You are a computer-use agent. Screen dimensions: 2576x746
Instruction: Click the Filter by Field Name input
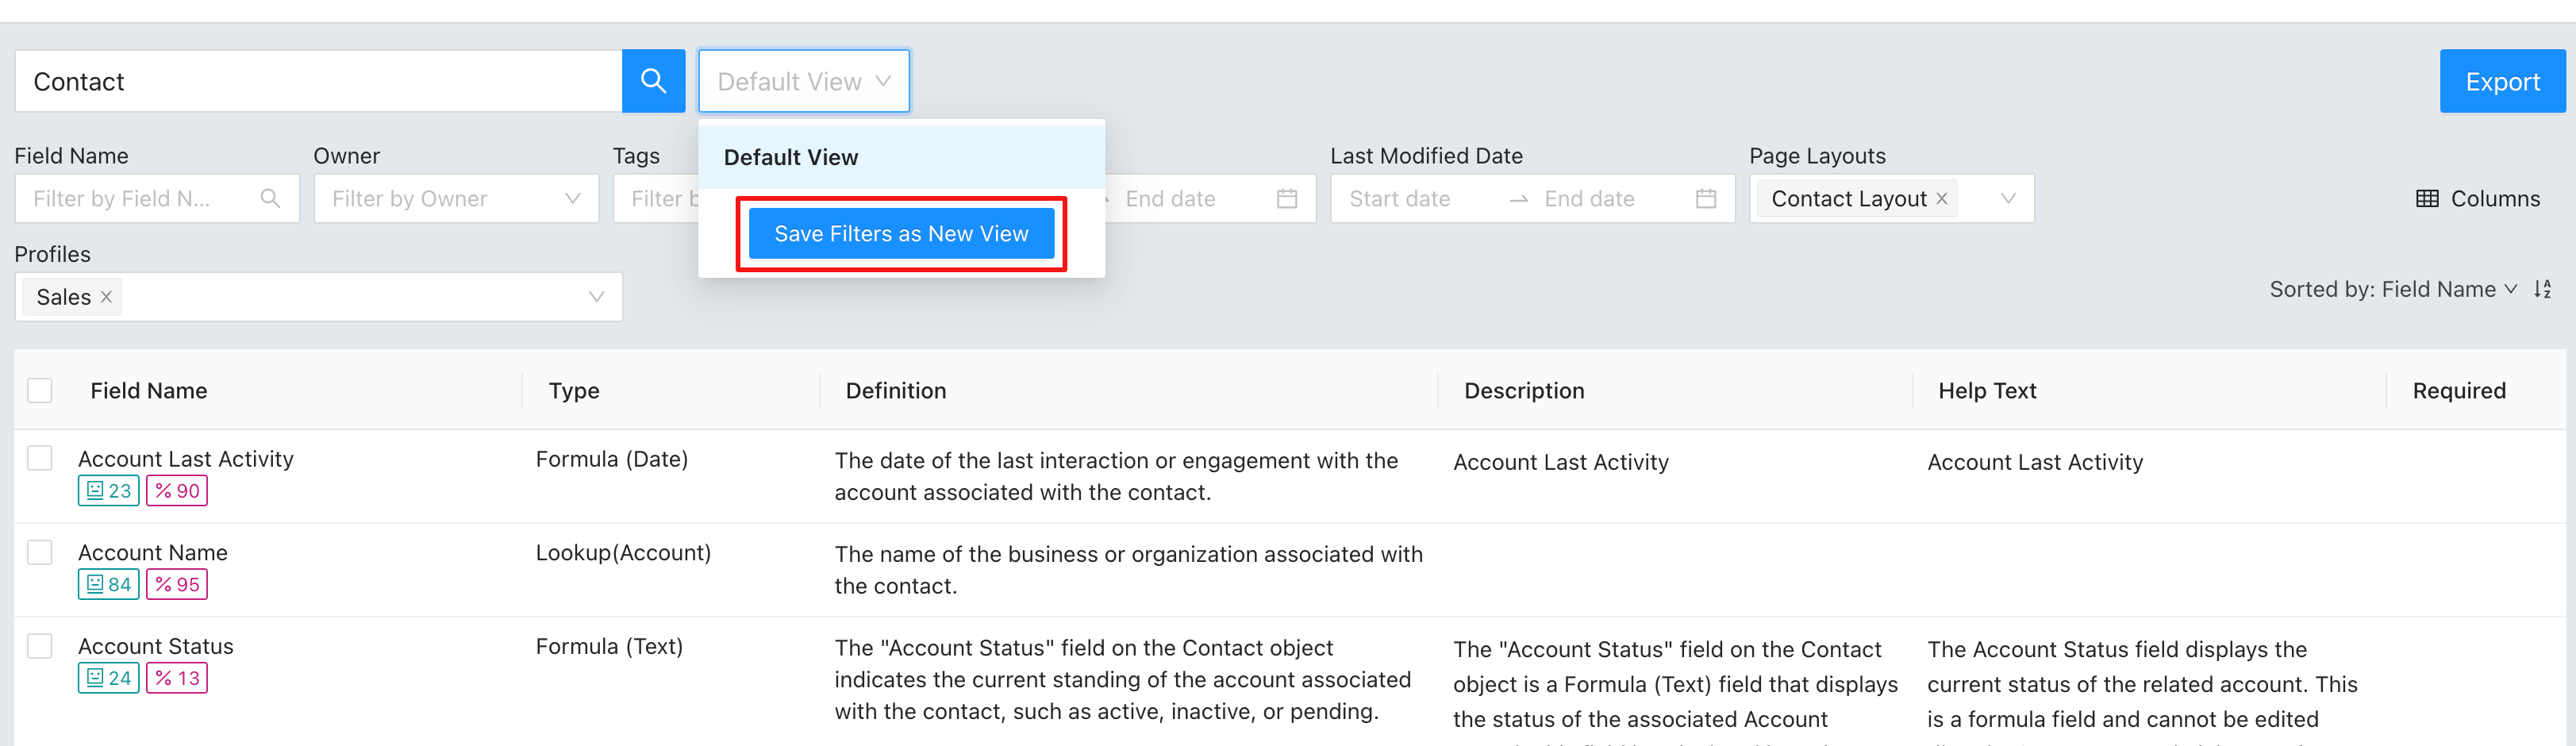(x=157, y=198)
